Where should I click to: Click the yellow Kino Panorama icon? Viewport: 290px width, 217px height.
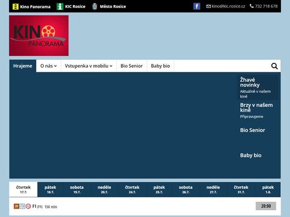15,7
